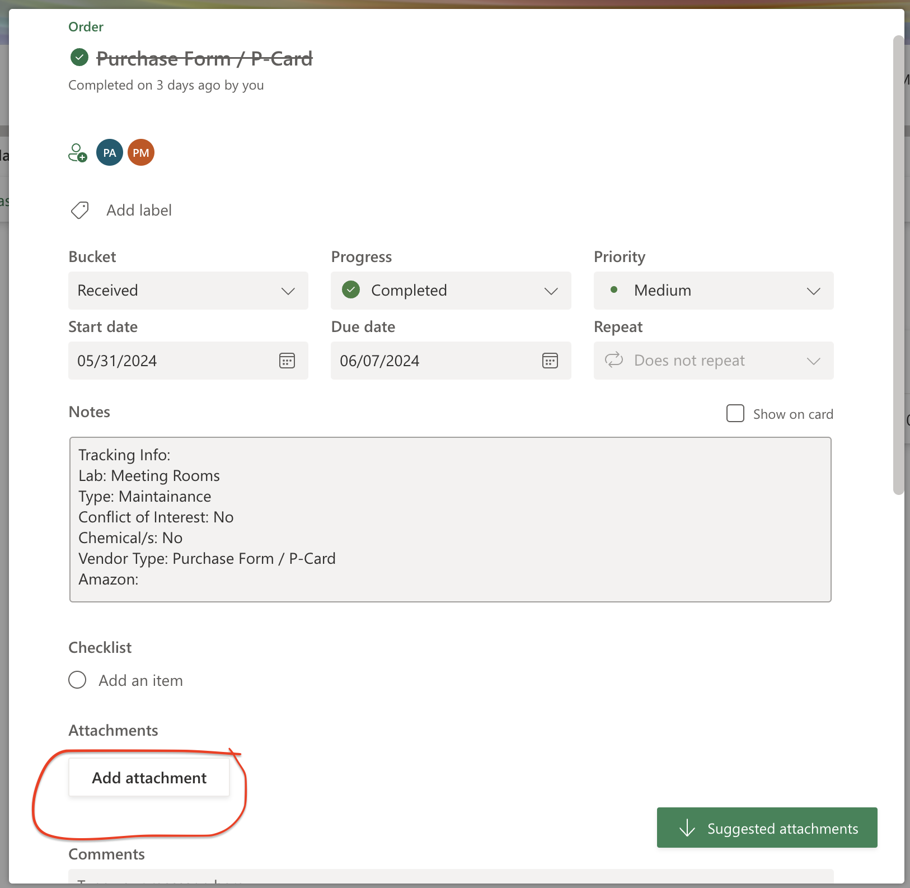Open the Progress dropdown
Image resolution: width=910 pixels, height=888 pixels.
pyautogui.click(x=451, y=291)
